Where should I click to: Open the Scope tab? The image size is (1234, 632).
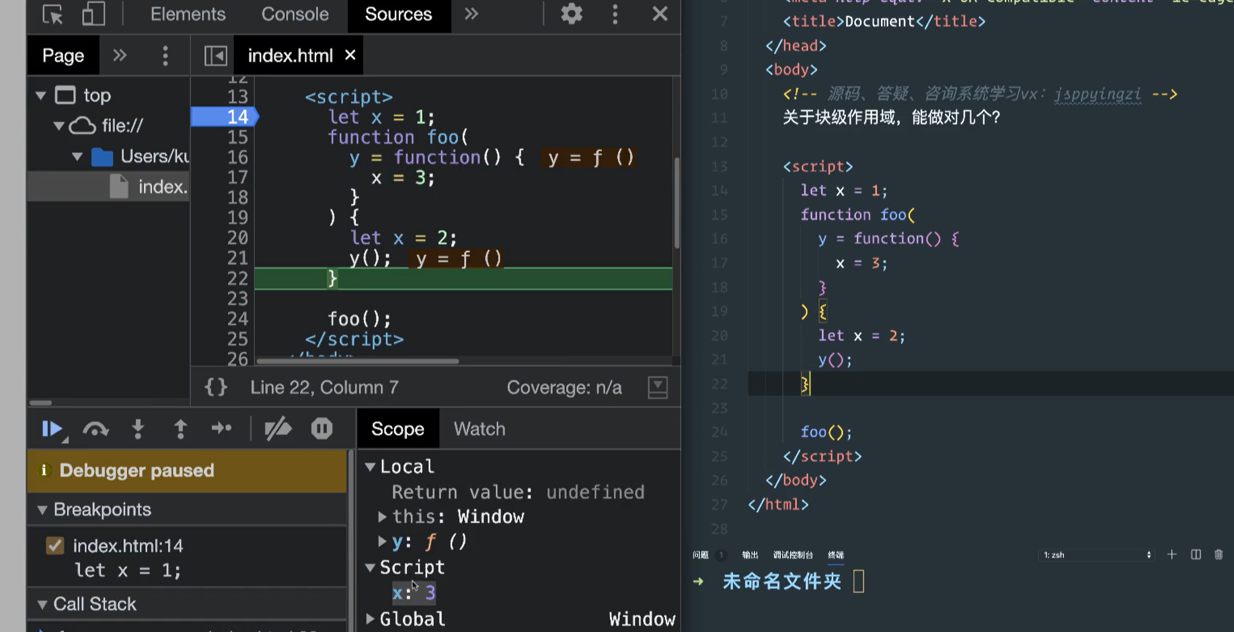(397, 429)
